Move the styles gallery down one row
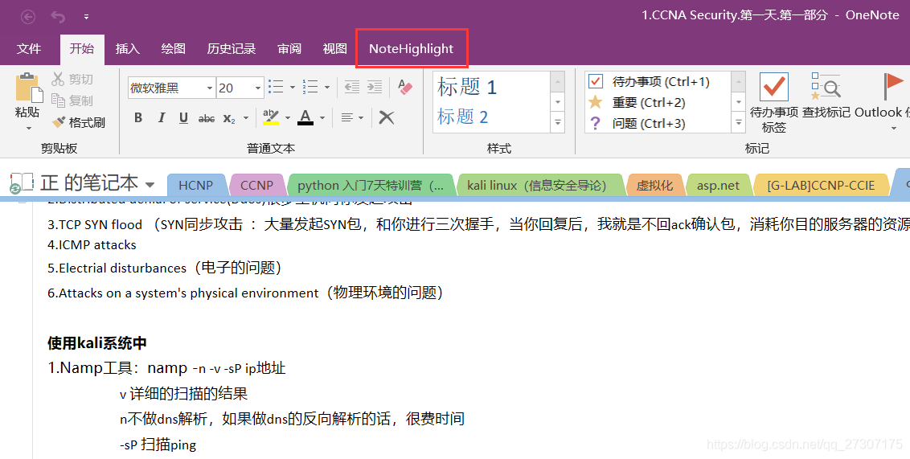Viewport: 910px width, 459px height. [557, 102]
